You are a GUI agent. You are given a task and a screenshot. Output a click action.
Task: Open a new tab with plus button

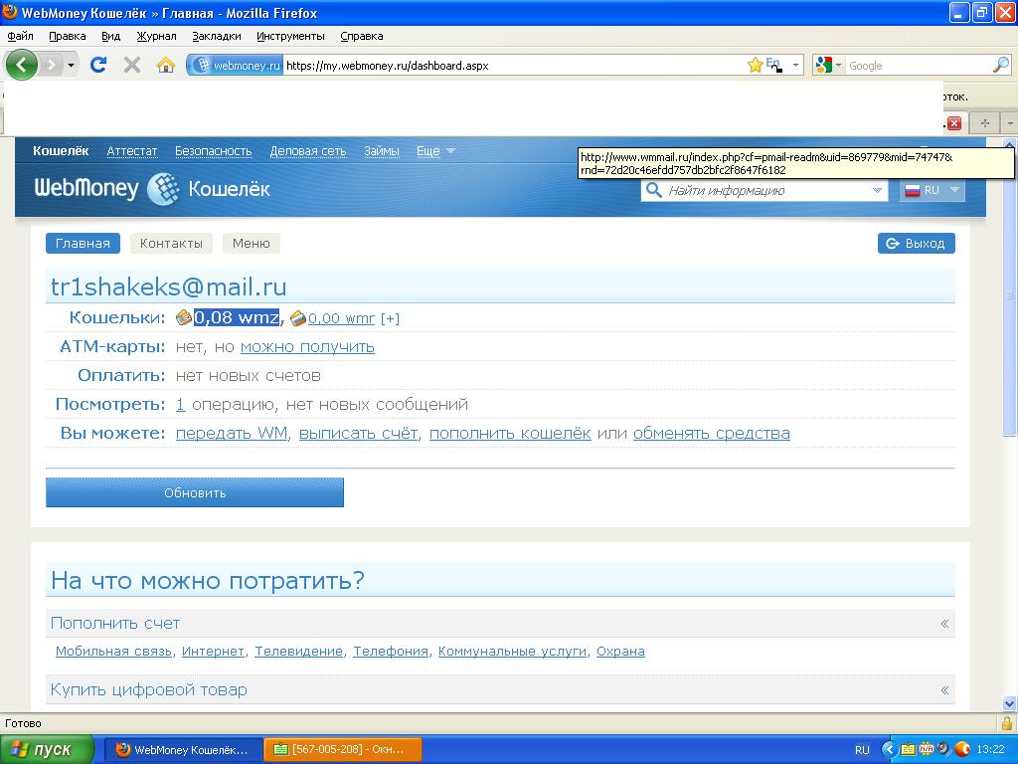[x=985, y=122]
